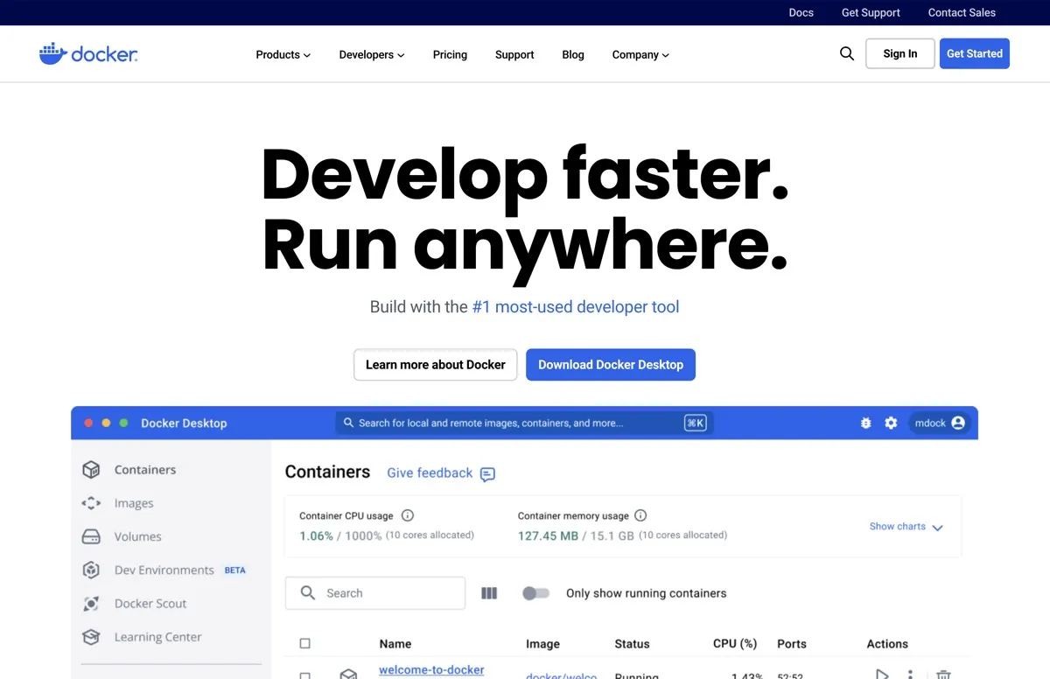Open the Learning Center

coord(157,637)
